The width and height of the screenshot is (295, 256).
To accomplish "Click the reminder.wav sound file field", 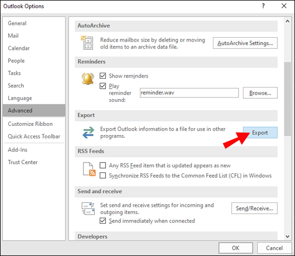I will coord(189,93).
